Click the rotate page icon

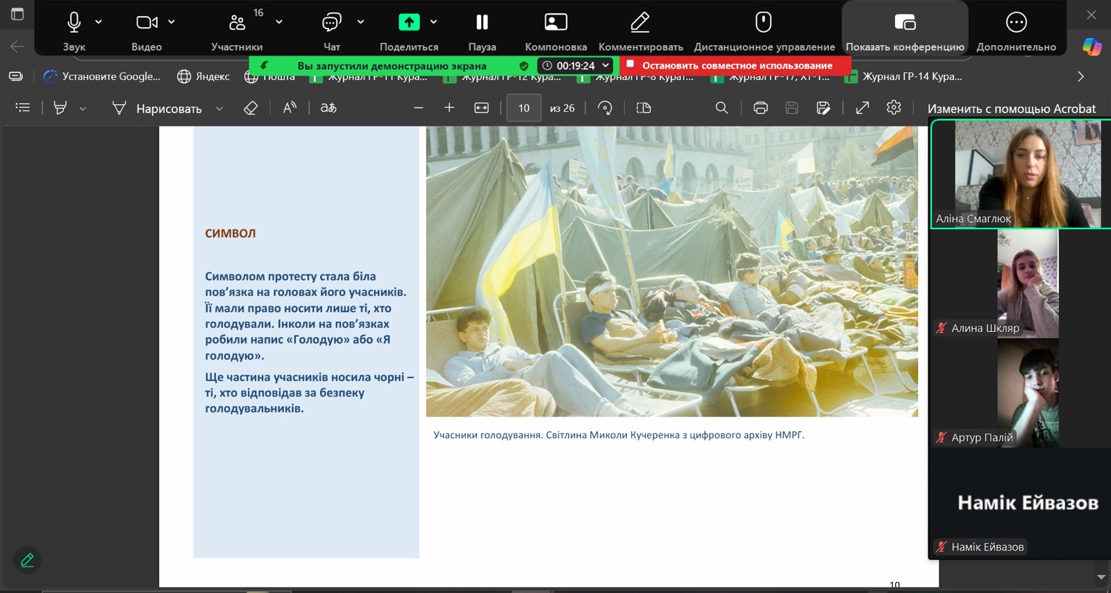605,108
